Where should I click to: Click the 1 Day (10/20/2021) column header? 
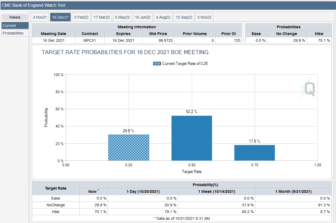click(x=143, y=191)
